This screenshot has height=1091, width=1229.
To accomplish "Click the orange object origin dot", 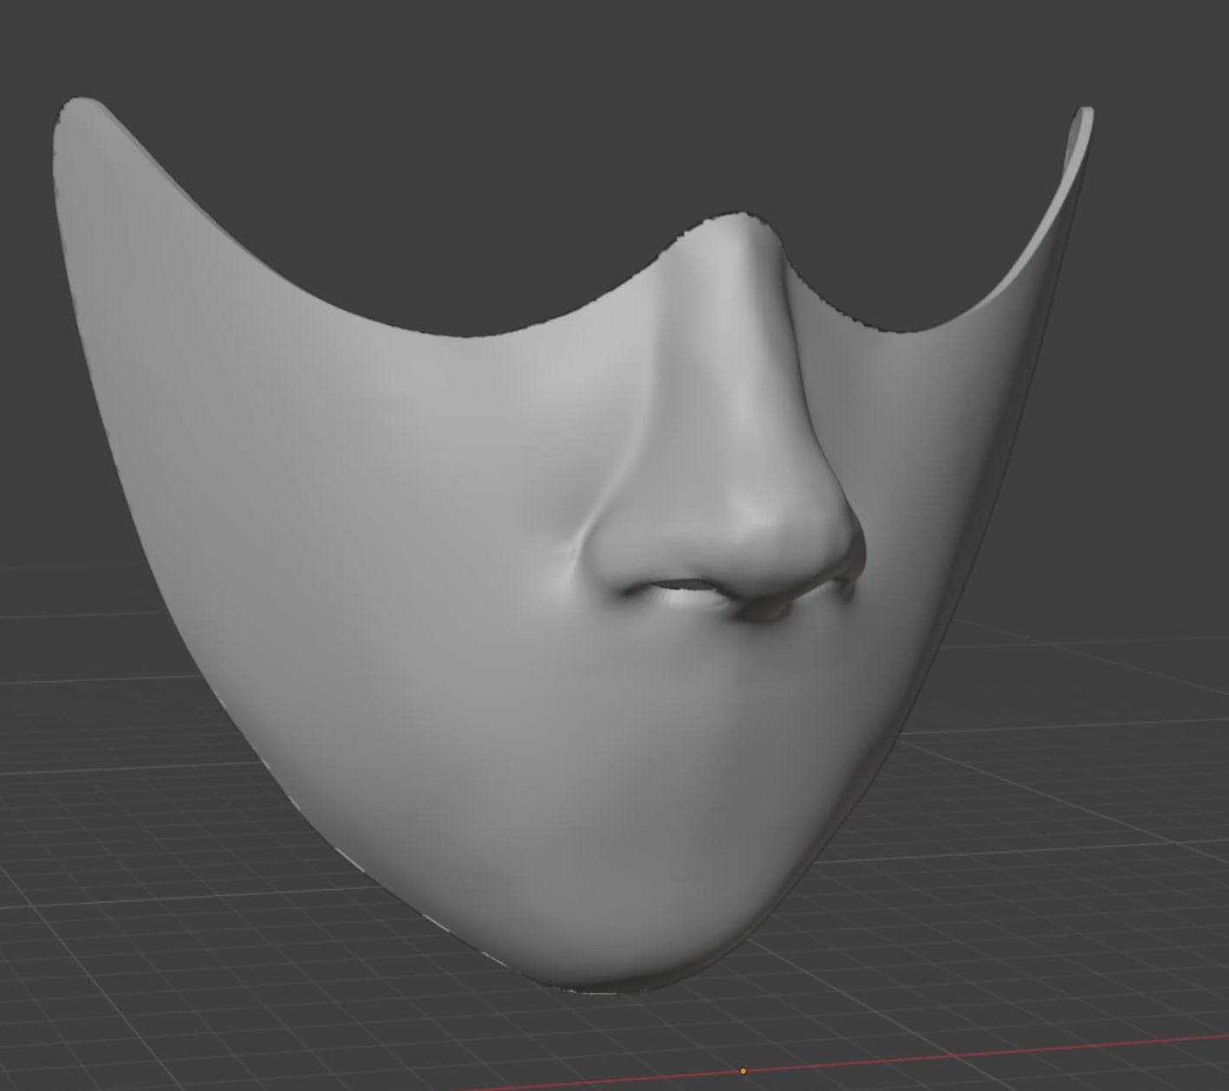I will point(743,1071).
